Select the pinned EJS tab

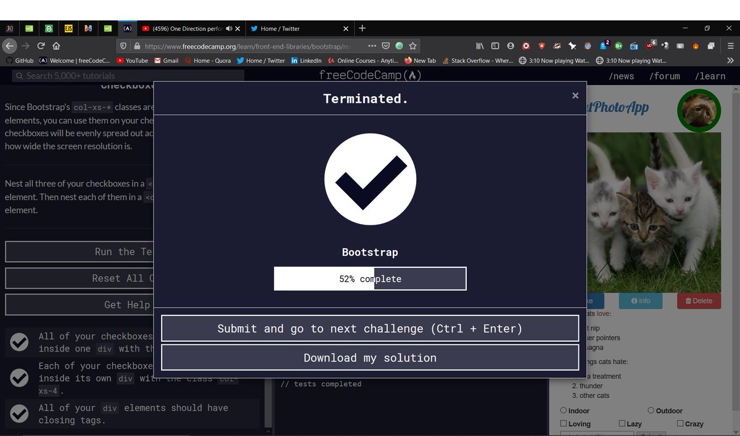tap(68, 28)
